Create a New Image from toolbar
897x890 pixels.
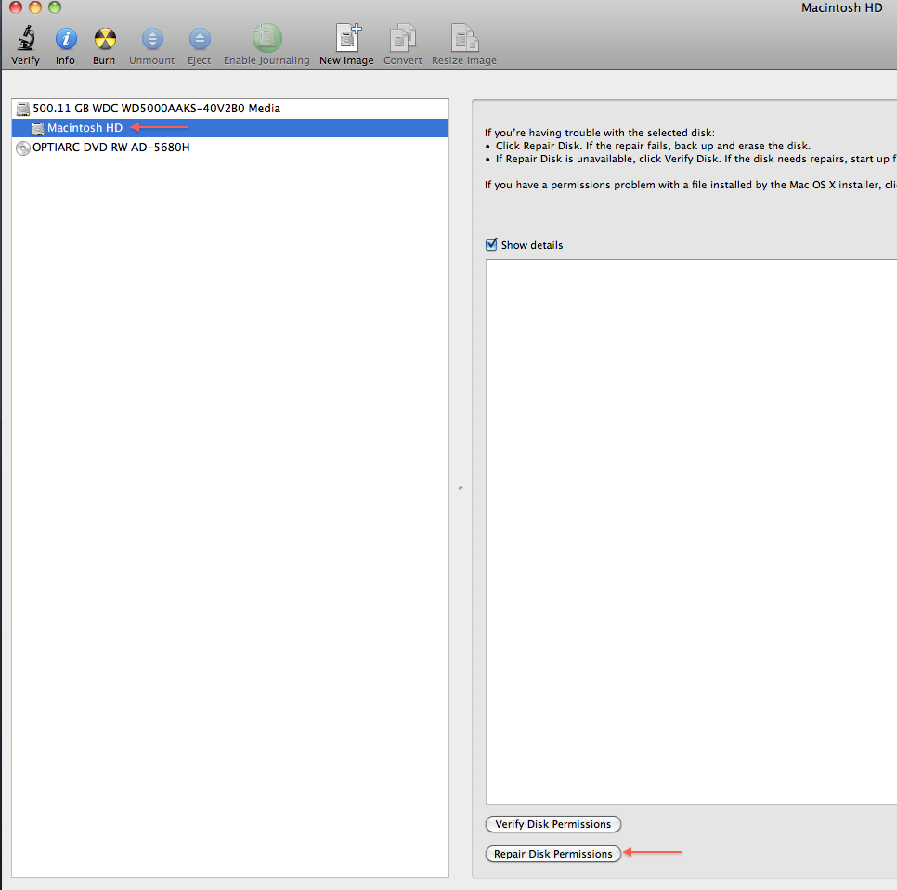click(348, 38)
